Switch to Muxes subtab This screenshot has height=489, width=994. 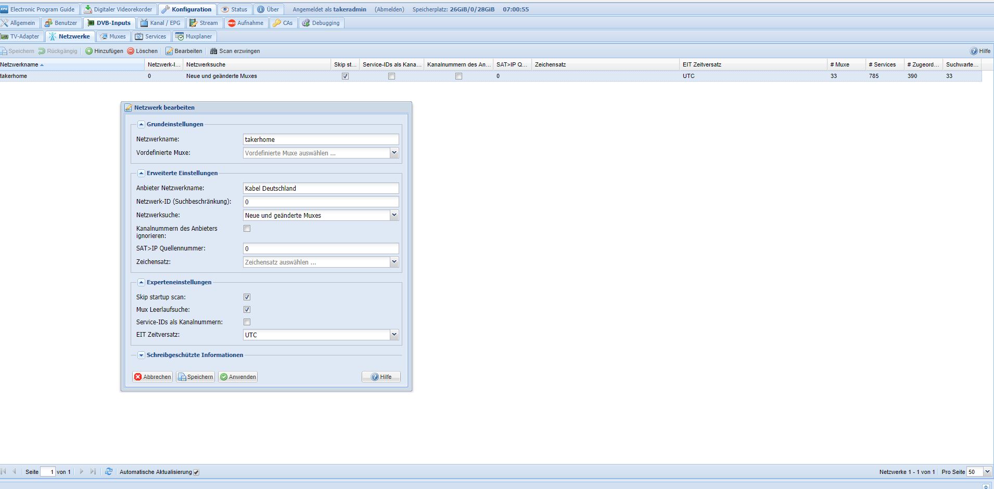pos(113,36)
